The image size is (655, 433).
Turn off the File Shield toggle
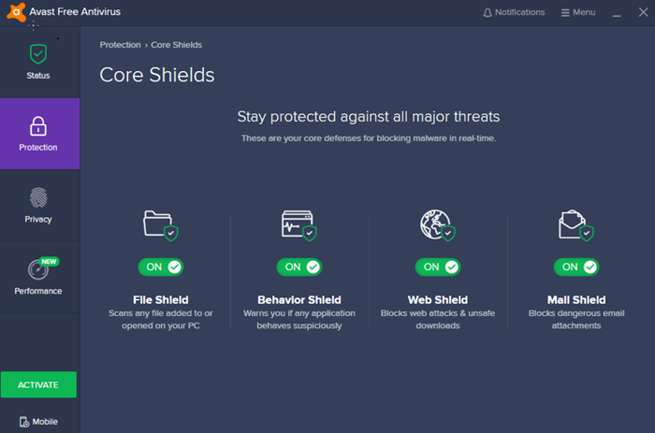click(161, 267)
